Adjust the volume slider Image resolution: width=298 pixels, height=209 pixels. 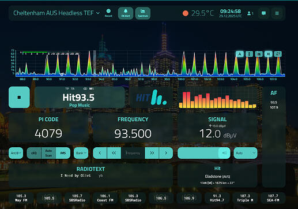(x=204, y=153)
